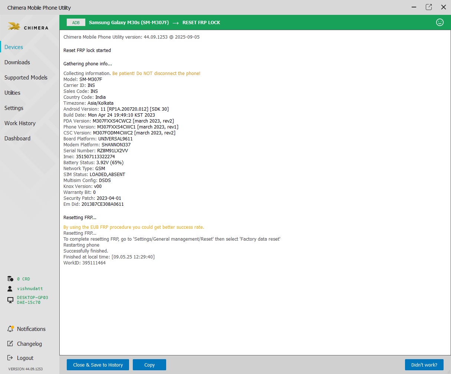Click the user profile icon
This screenshot has width=451, height=374.
tap(10, 289)
